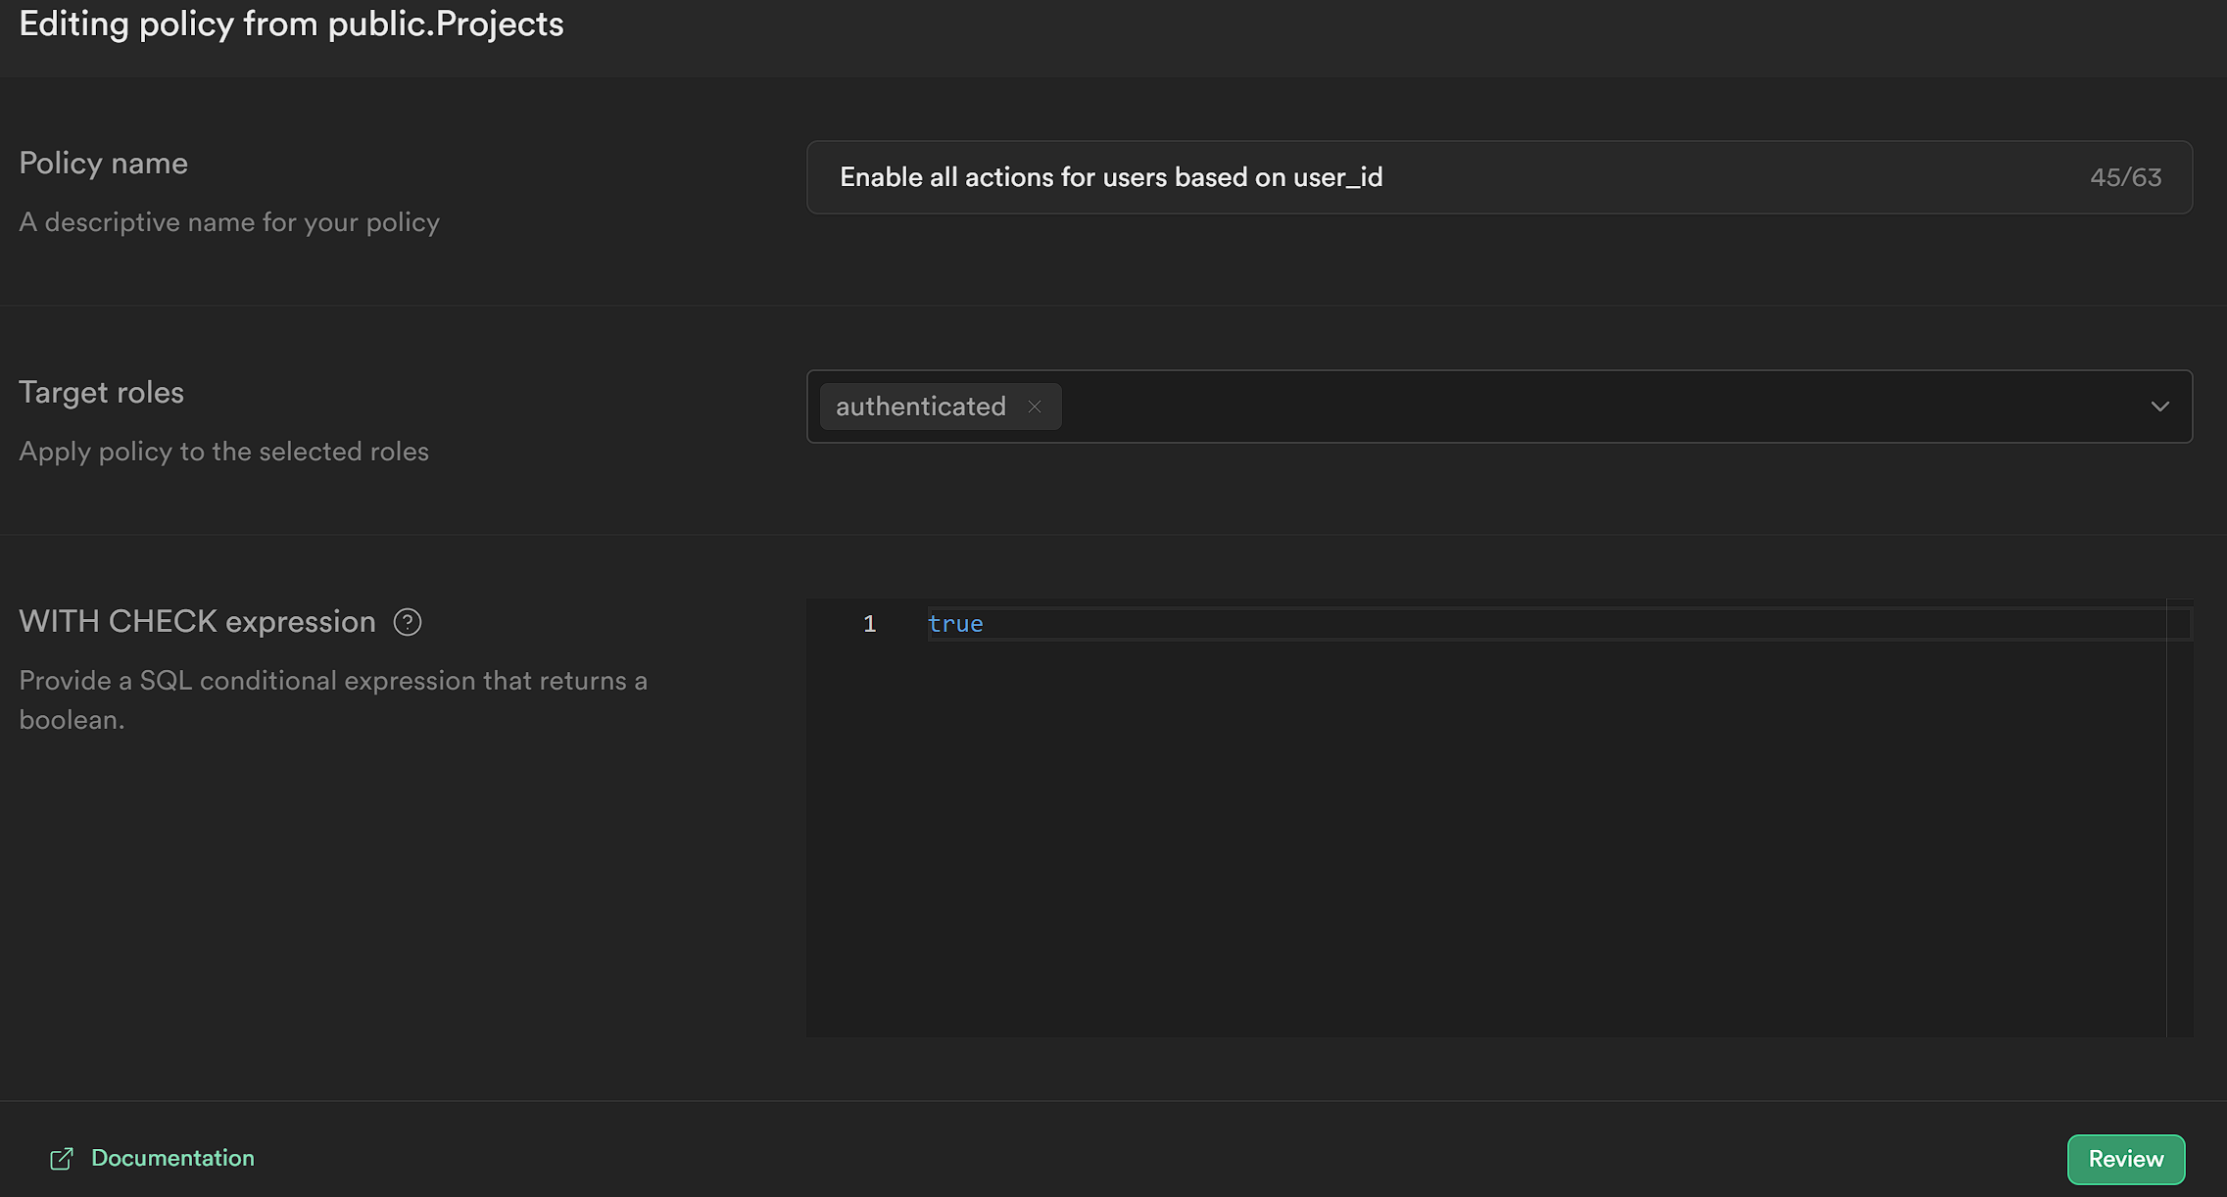Click the Documentation external link icon

(x=62, y=1159)
